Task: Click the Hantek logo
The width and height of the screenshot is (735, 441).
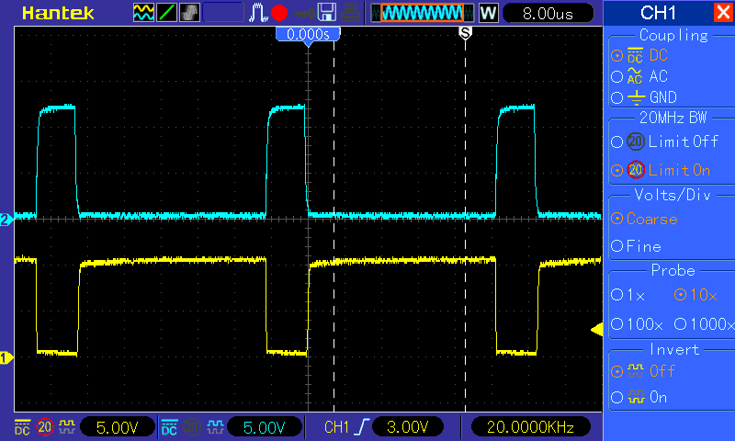Action: click(x=58, y=13)
